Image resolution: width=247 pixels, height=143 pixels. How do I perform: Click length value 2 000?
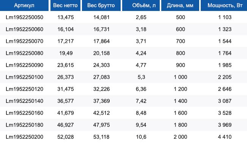[180, 137]
